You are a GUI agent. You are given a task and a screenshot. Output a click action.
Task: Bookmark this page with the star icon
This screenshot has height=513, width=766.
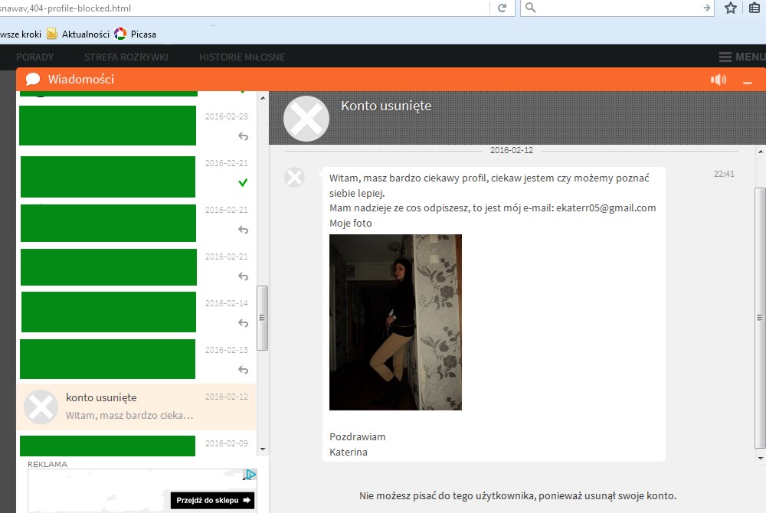pos(731,8)
